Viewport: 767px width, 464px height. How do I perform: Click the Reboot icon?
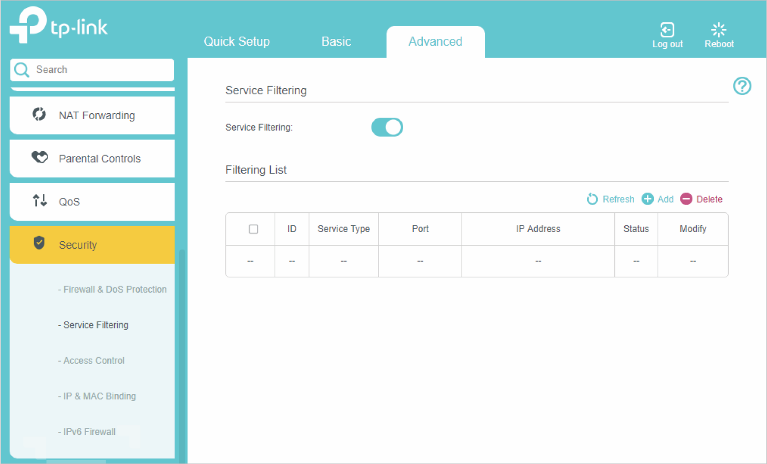pyautogui.click(x=718, y=30)
